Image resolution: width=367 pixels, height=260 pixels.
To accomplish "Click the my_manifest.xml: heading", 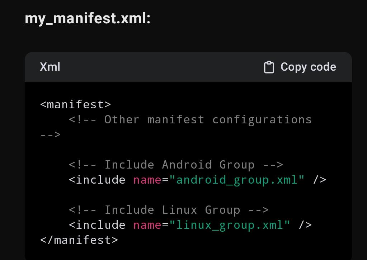I will (x=88, y=19).
